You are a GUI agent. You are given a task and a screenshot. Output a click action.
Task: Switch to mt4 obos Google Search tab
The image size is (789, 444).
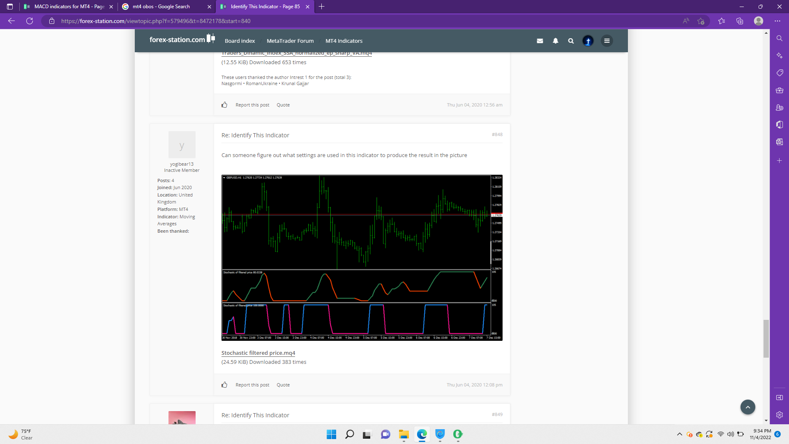pos(161,7)
